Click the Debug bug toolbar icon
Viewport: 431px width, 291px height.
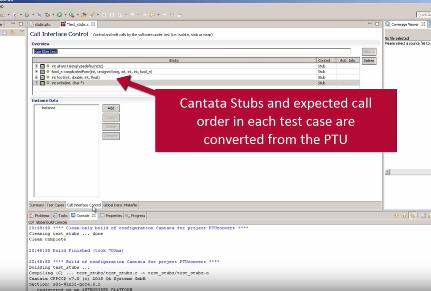click(x=47, y=15)
